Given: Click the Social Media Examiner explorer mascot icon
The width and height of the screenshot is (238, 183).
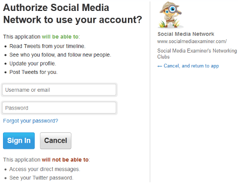Looking at the screenshot, I should (170, 15).
